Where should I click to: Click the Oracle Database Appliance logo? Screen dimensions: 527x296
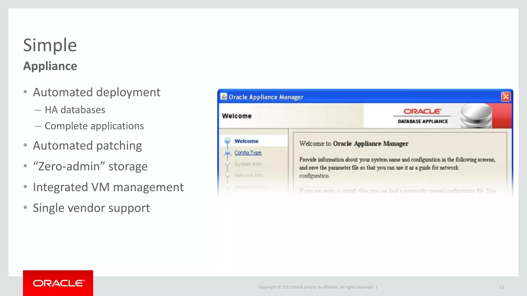click(423, 116)
